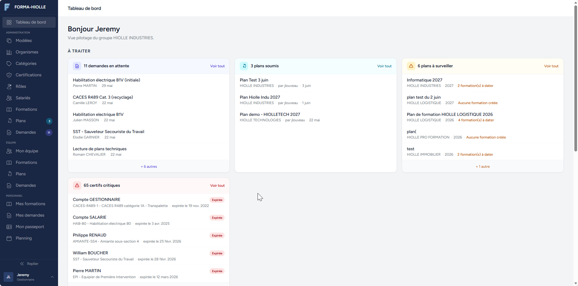Show the + 6 autres requests
This screenshot has height=286, width=578.
(149, 167)
